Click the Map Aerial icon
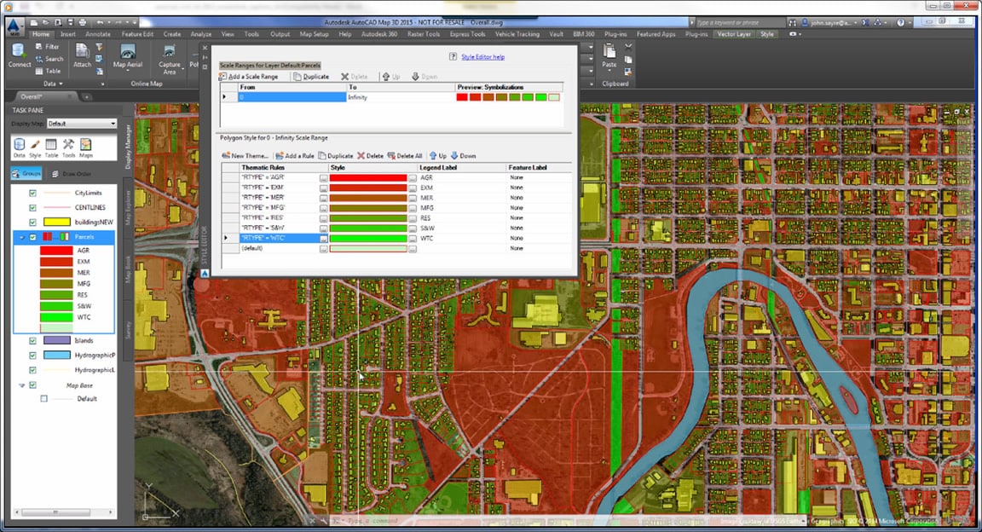Screen dimensions: 982x532 click(128, 53)
